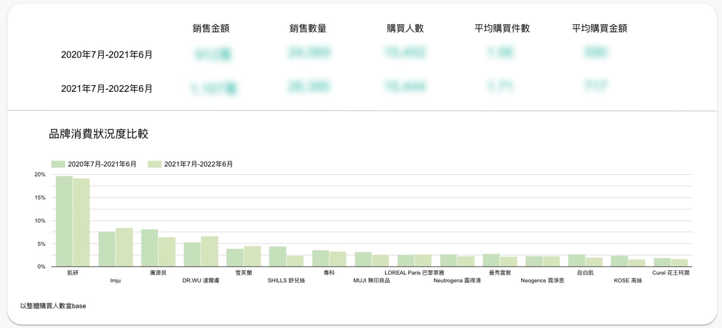Click the Imju brand axis label
Viewport: 722px width, 328px height.
116,280
